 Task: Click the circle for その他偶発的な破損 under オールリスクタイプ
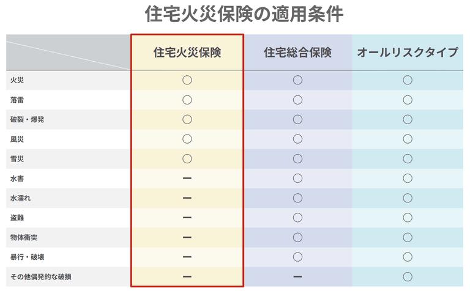coord(408,276)
